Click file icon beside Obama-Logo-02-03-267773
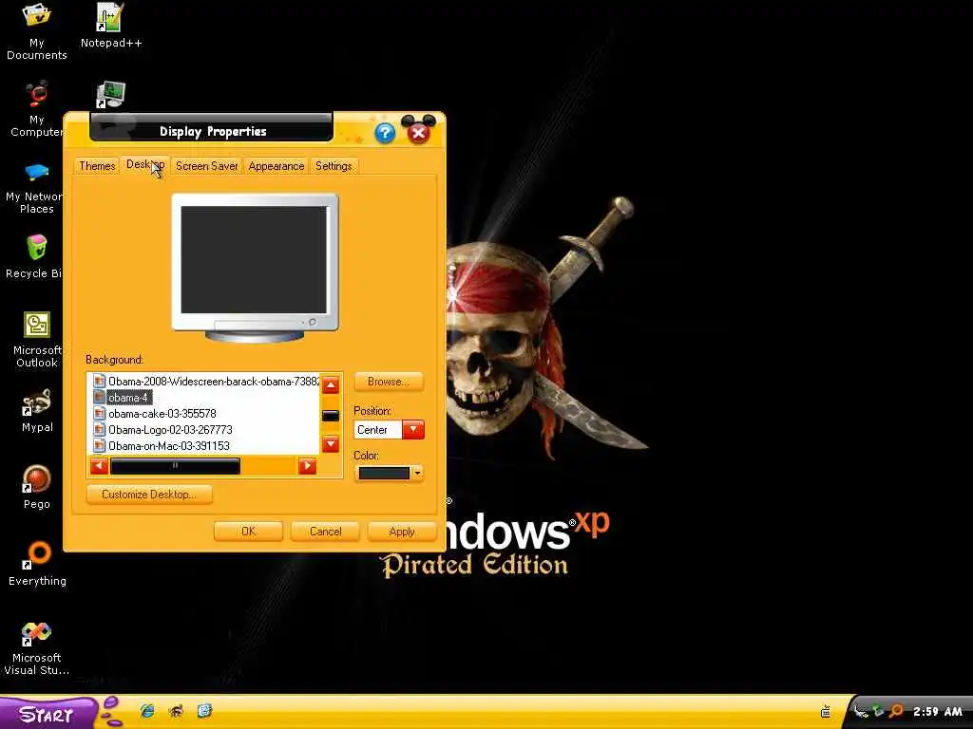The height and width of the screenshot is (729, 973). [99, 430]
